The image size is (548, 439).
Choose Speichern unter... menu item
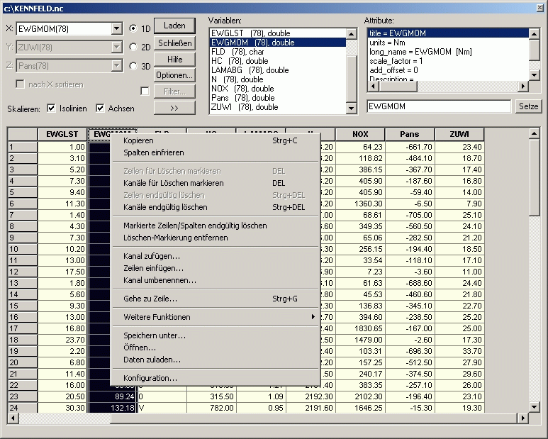155,335
